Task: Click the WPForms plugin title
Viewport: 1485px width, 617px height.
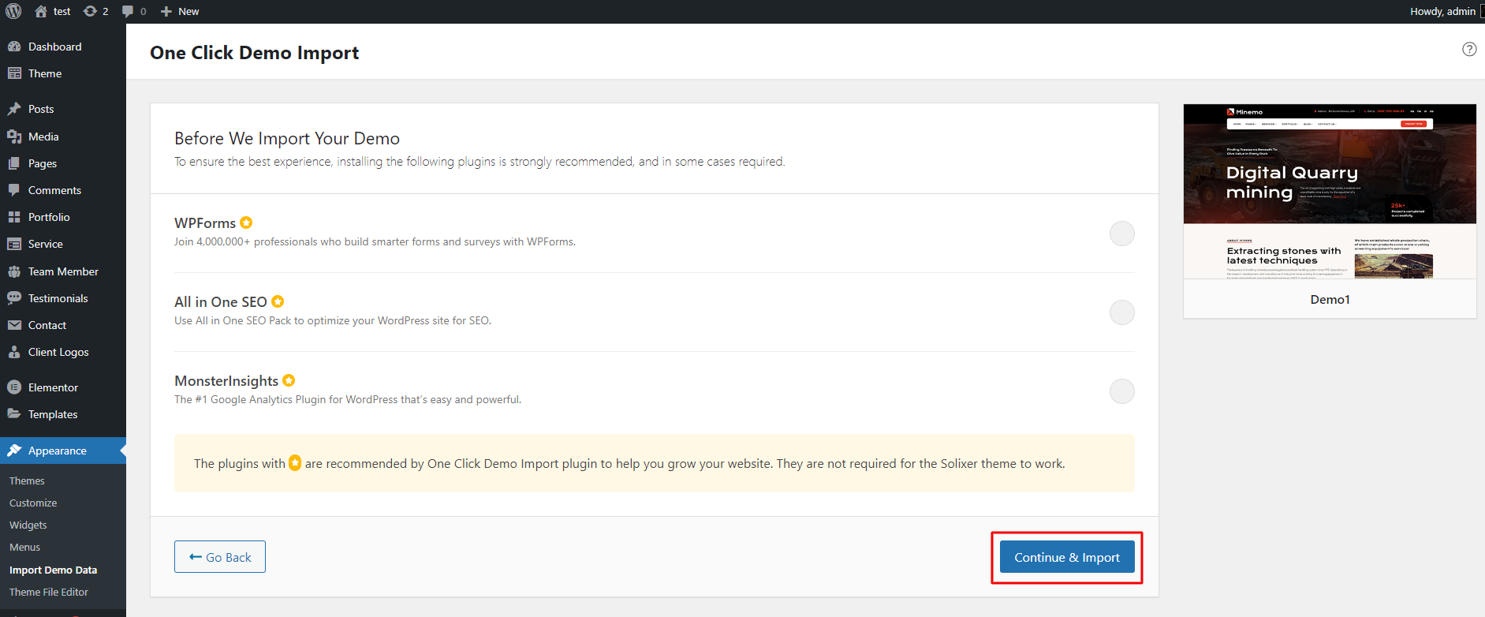Action: (205, 223)
